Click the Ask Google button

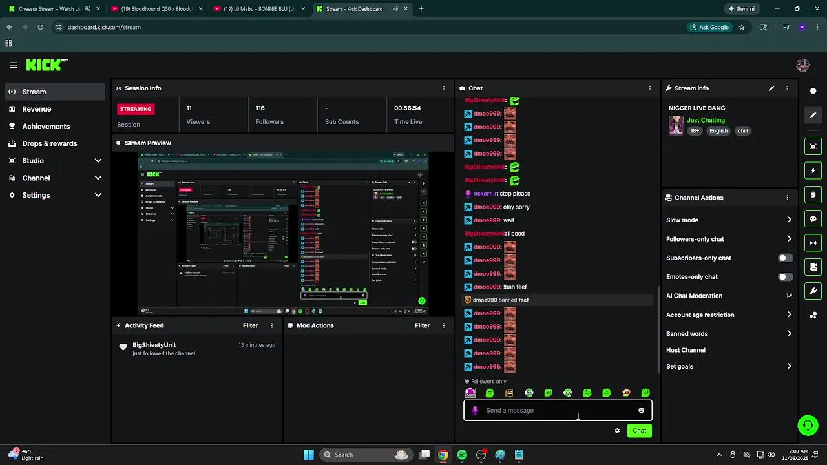(709, 27)
